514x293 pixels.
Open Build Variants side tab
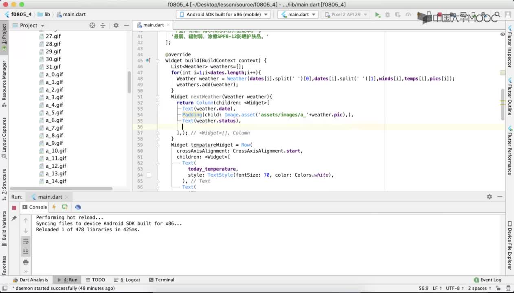coord(4,228)
